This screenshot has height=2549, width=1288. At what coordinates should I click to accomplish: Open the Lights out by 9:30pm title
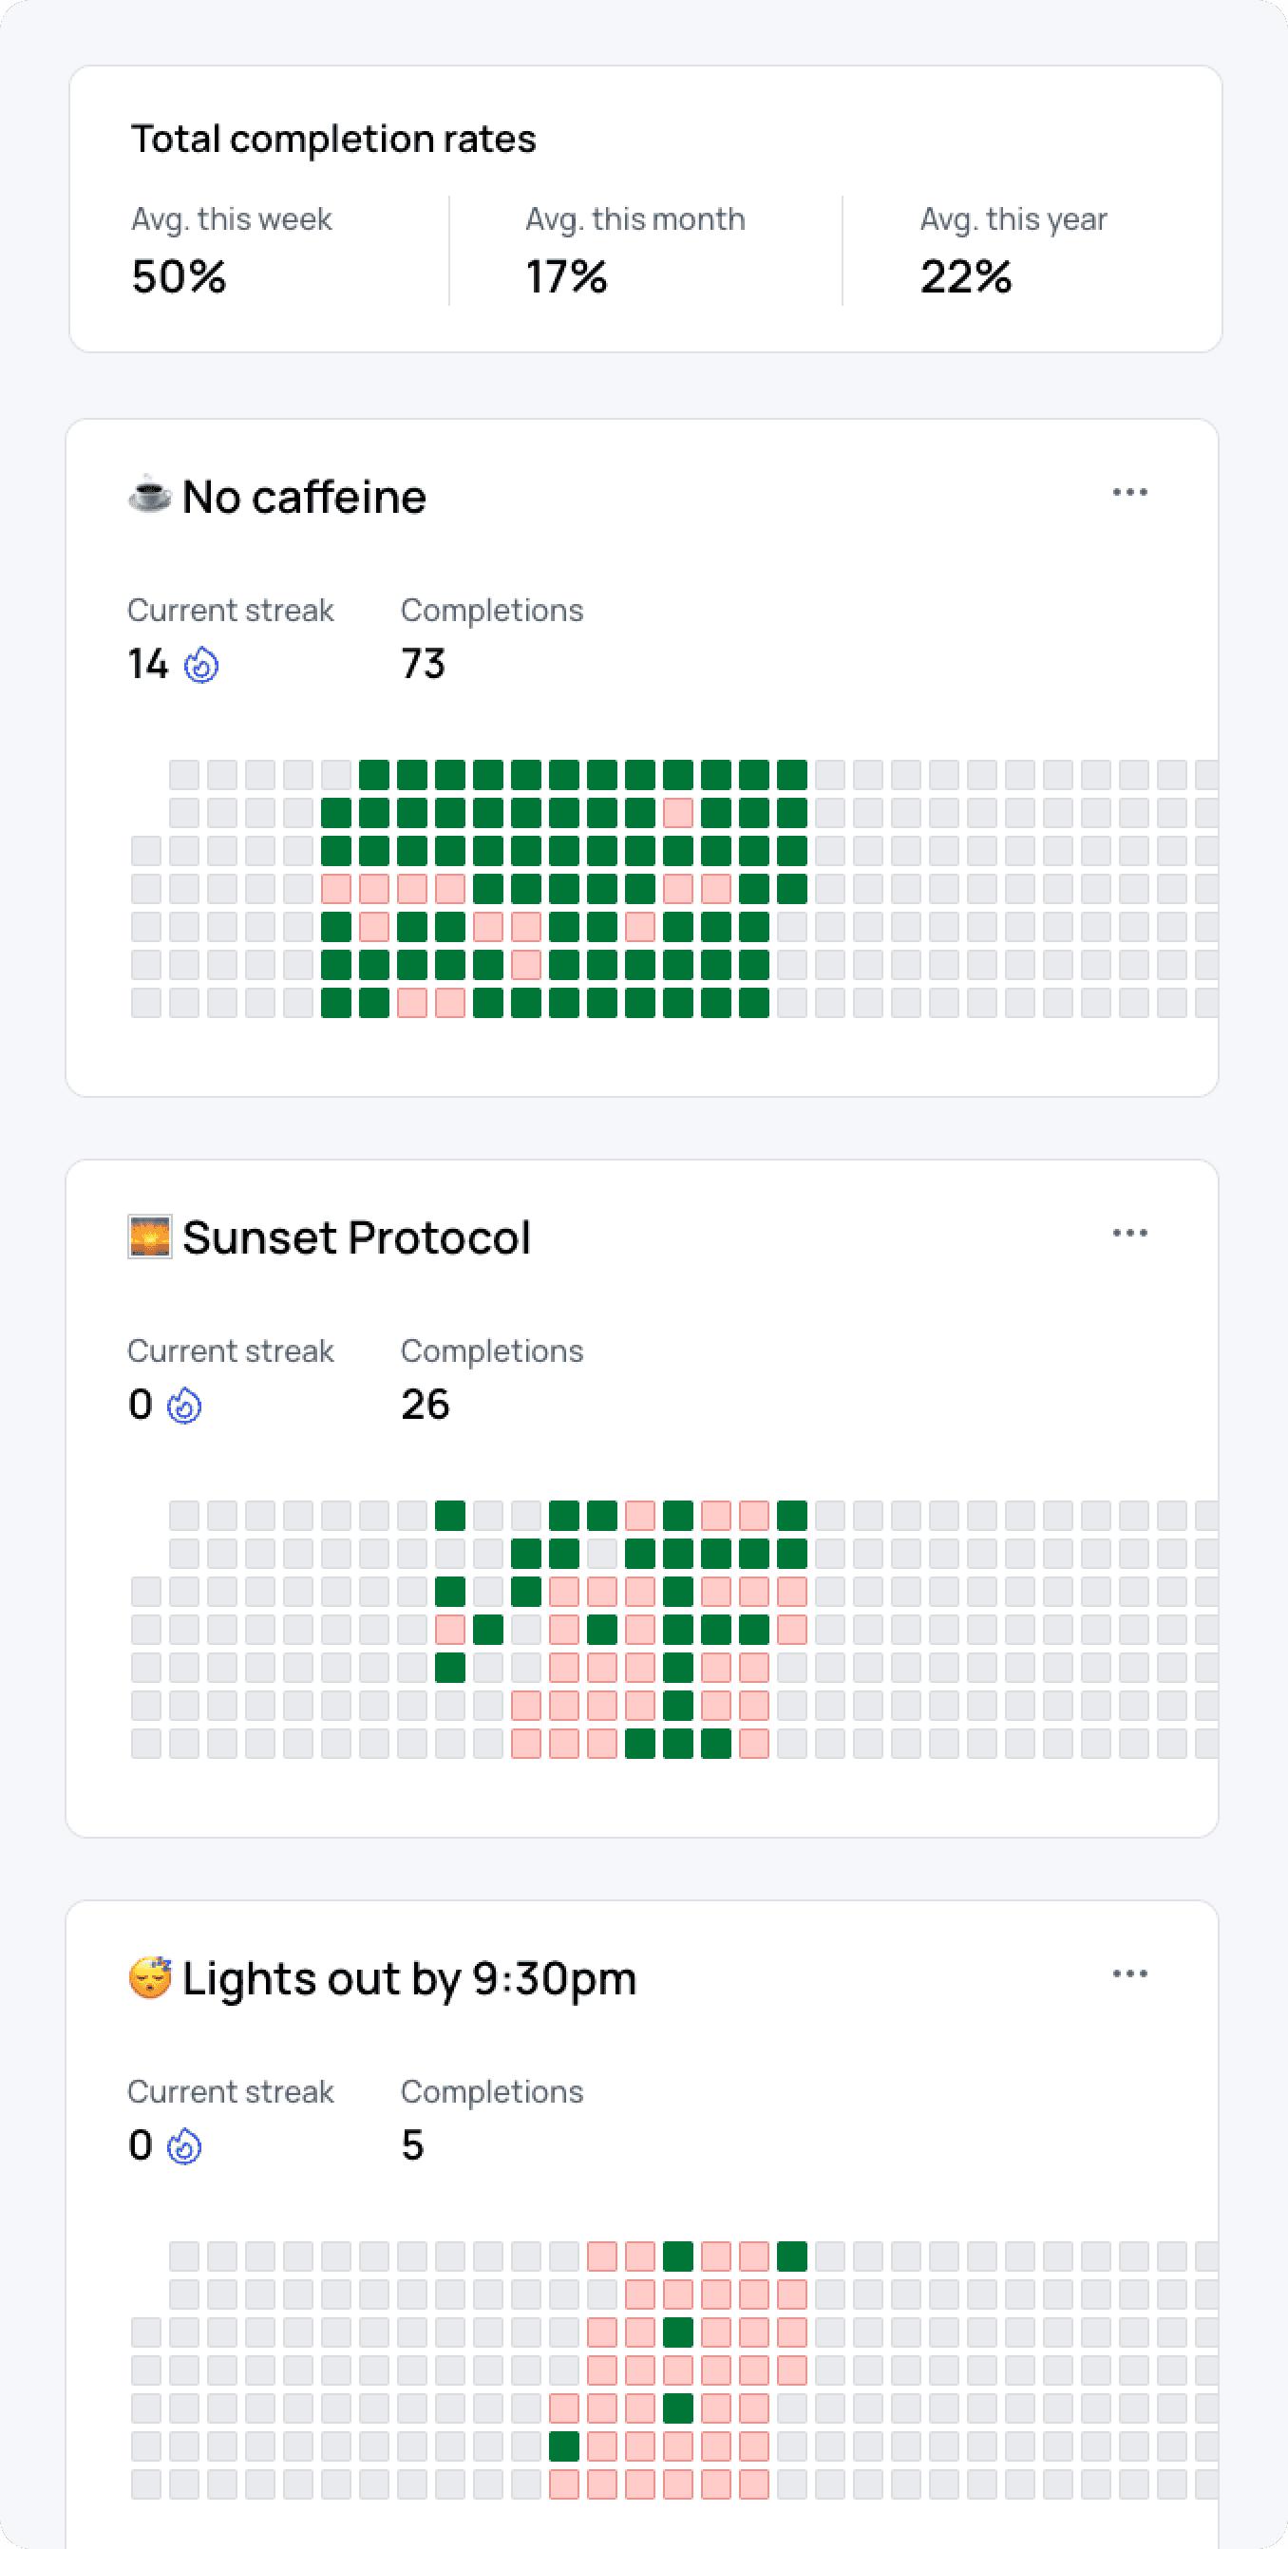coord(408,1978)
